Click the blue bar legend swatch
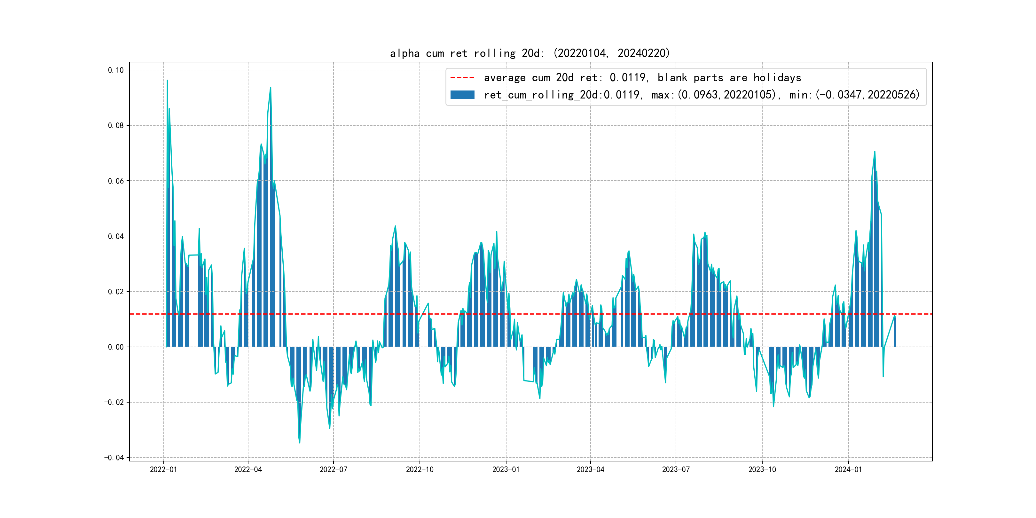Image resolution: width=1036 pixels, height=518 pixels. click(462, 95)
